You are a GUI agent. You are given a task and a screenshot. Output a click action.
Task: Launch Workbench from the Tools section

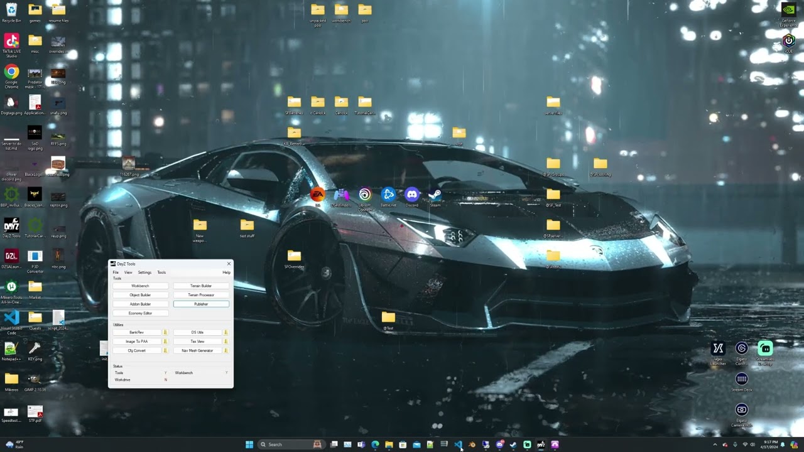tap(140, 286)
